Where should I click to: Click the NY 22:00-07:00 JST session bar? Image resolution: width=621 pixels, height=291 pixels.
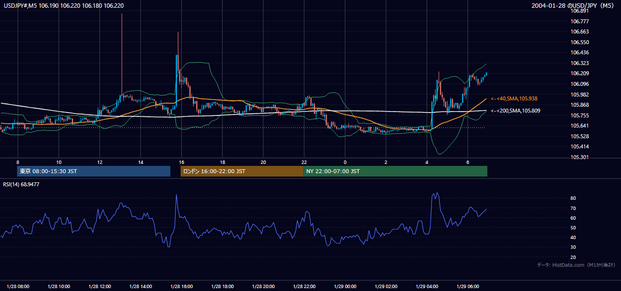(395, 171)
